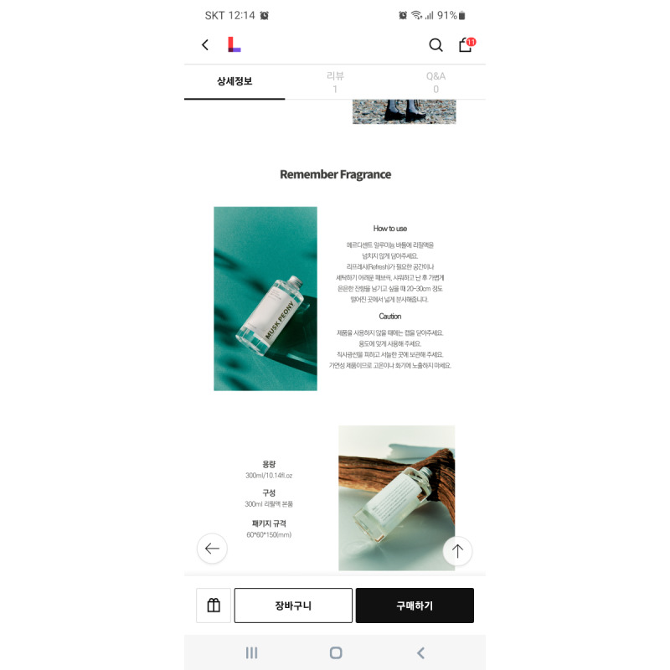Screen dimensions: 670x670
Task: Switch to the Q&A tab
Action: click(435, 82)
